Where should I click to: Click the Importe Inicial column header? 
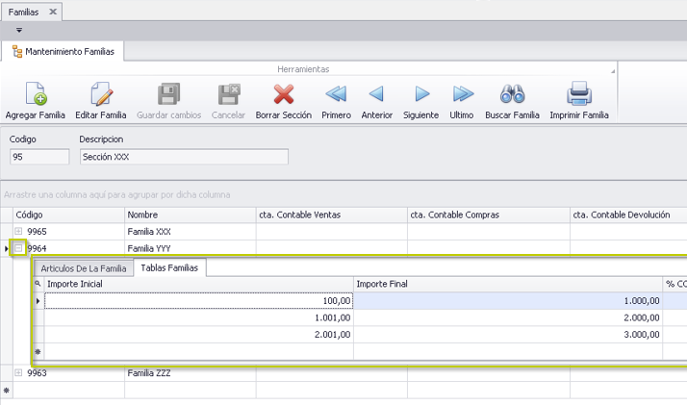tap(199, 284)
